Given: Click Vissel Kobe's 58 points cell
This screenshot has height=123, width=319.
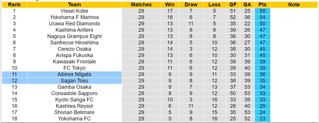Looking at the screenshot, I should point(262,11).
